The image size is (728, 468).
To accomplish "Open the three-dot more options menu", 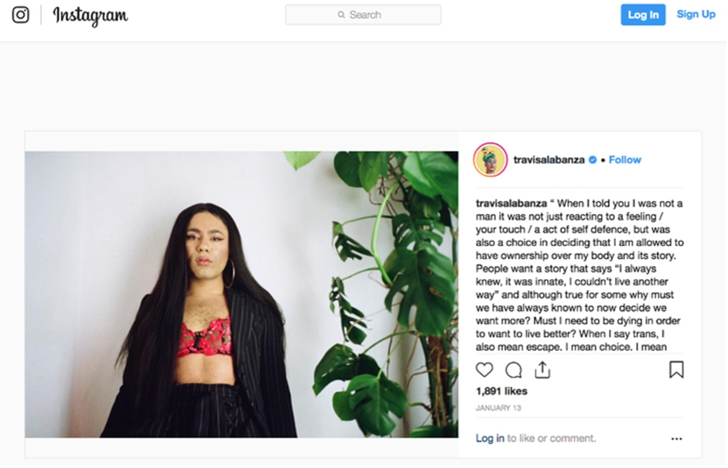I will tap(676, 439).
